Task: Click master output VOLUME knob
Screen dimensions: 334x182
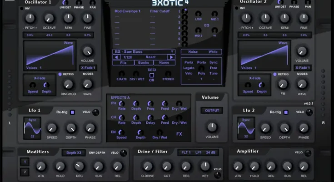Action: click(212, 127)
